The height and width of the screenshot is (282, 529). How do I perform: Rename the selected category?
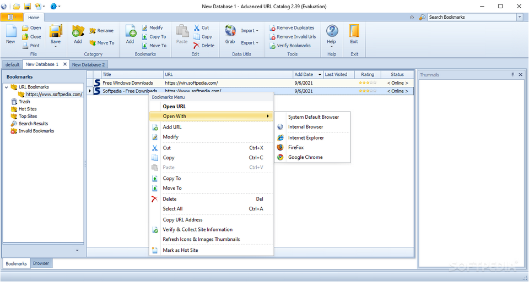[101, 31]
